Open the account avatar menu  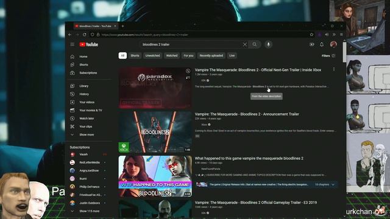pyautogui.click(x=333, y=44)
